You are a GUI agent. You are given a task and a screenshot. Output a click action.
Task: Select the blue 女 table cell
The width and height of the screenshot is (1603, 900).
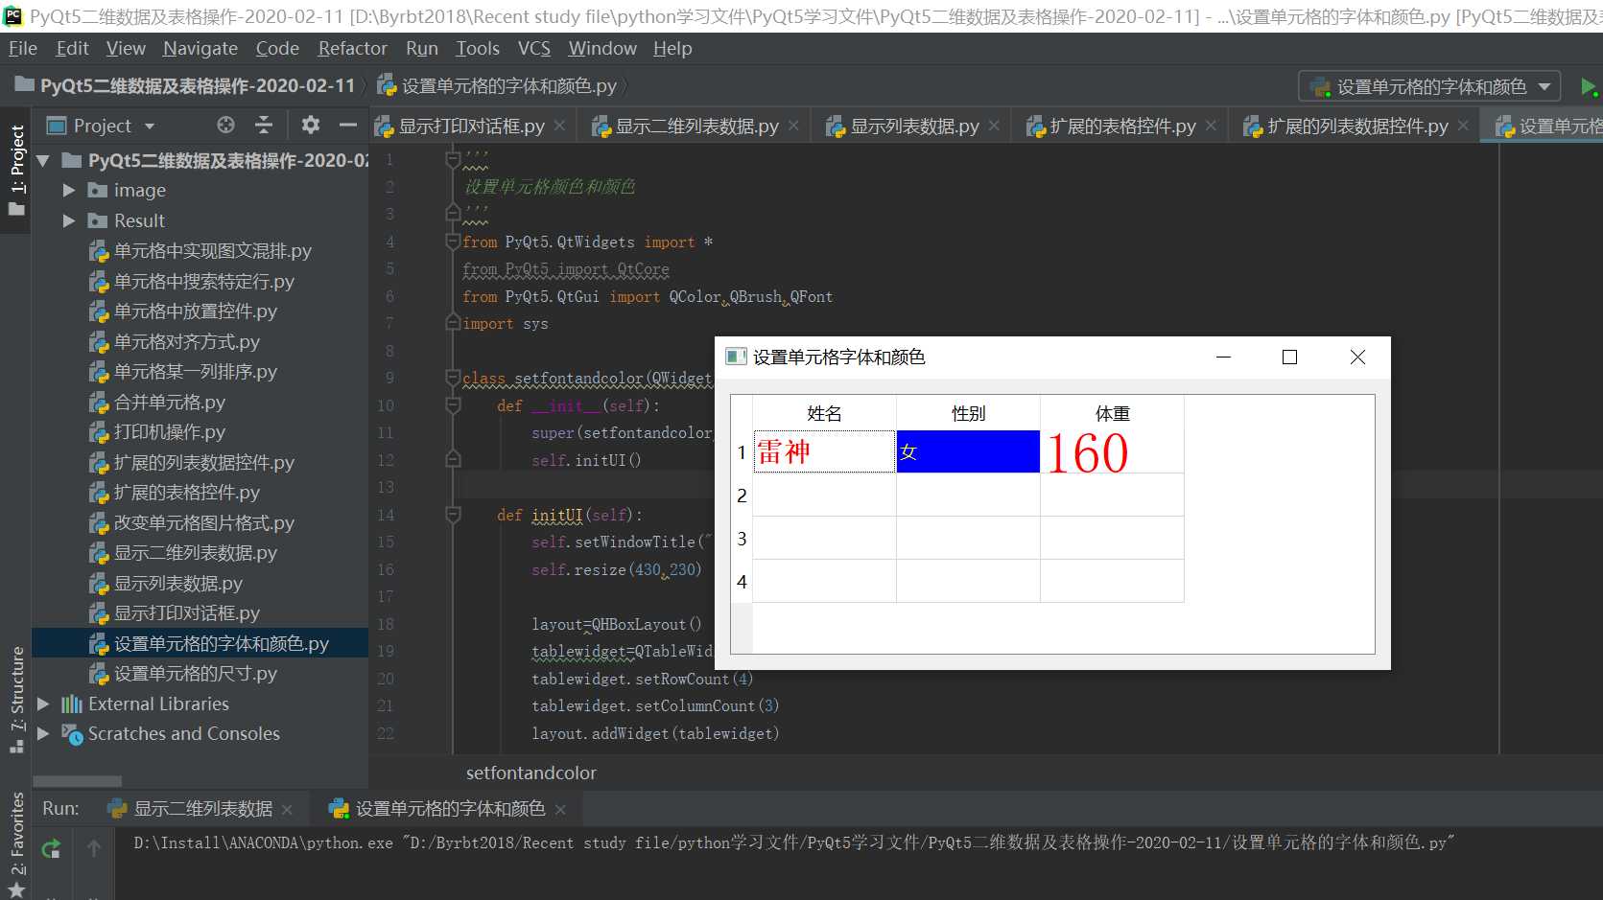pos(968,451)
